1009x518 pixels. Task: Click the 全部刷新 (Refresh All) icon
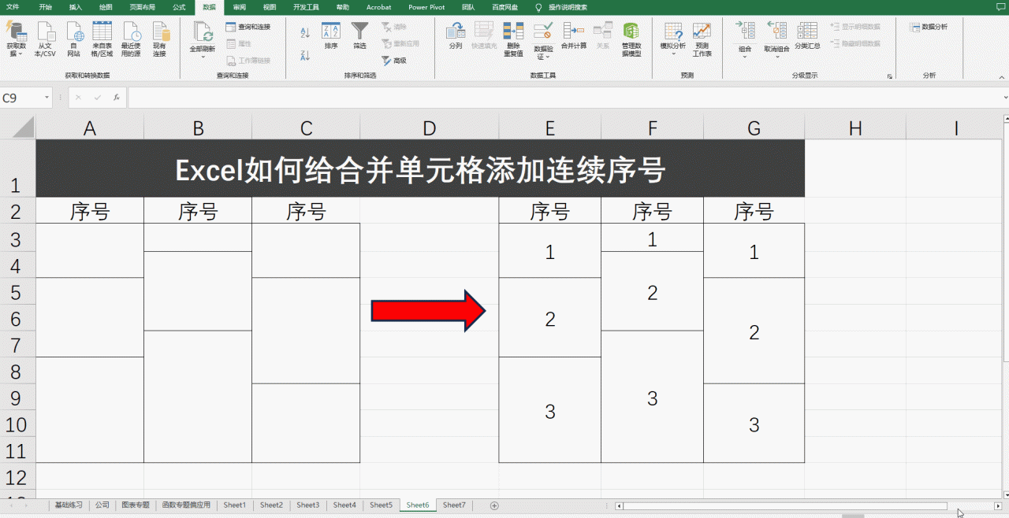click(x=203, y=32)
